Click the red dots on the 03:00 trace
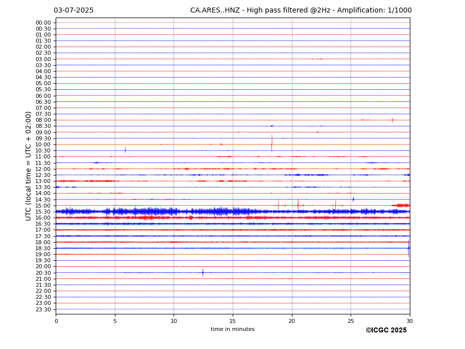The image size is (465, 349). [x=317, y=59]
